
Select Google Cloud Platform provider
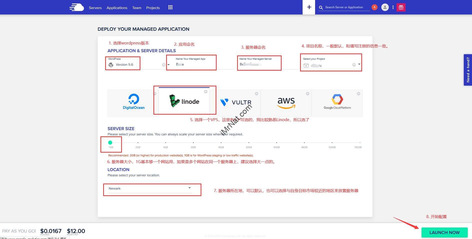(x=337, y=103)
